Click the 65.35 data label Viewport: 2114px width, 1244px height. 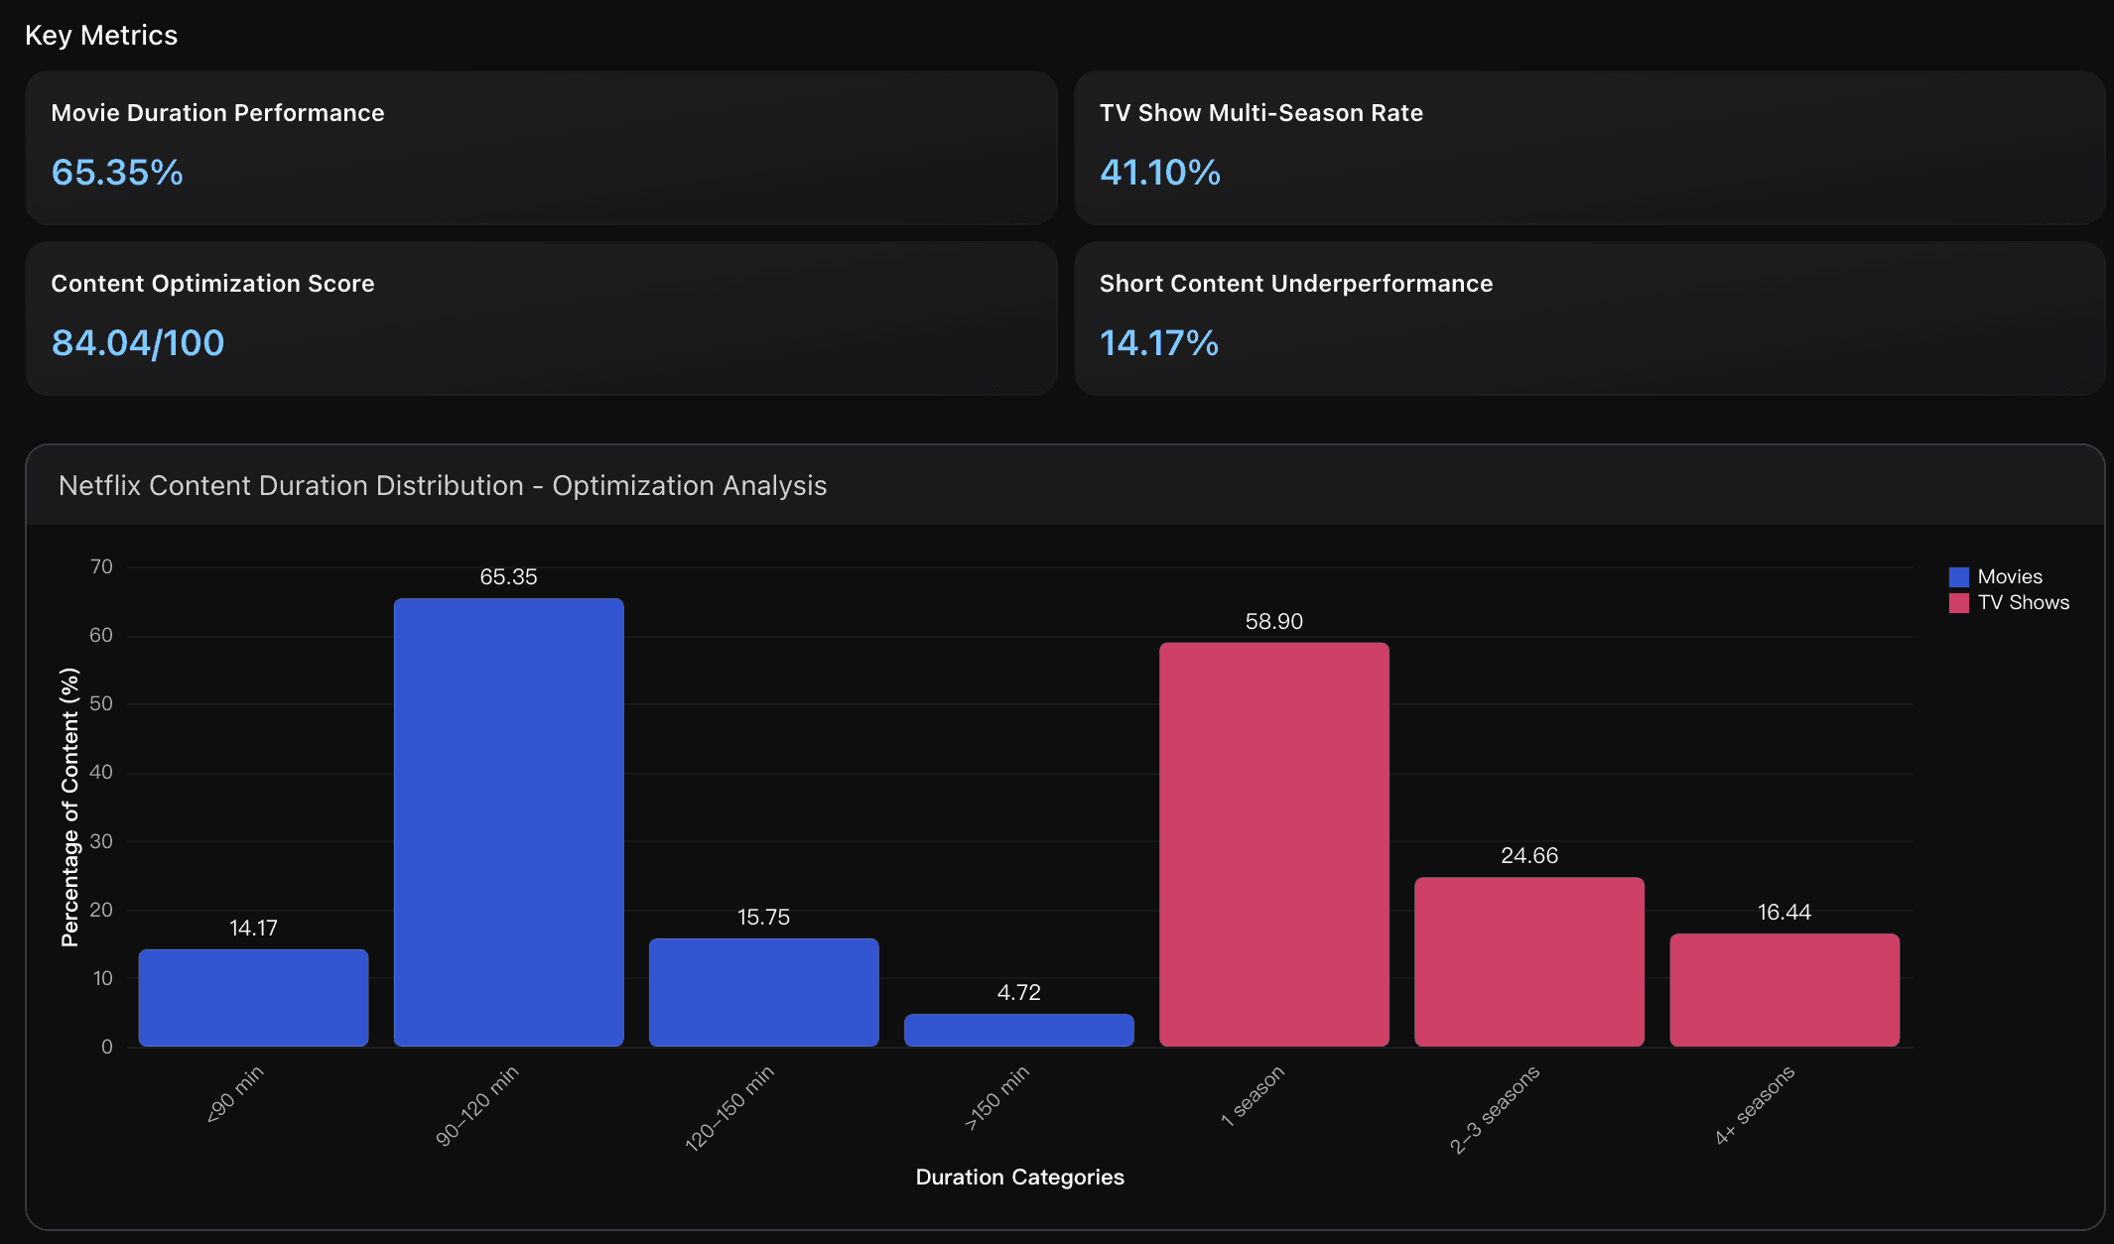tap(507, 576)
